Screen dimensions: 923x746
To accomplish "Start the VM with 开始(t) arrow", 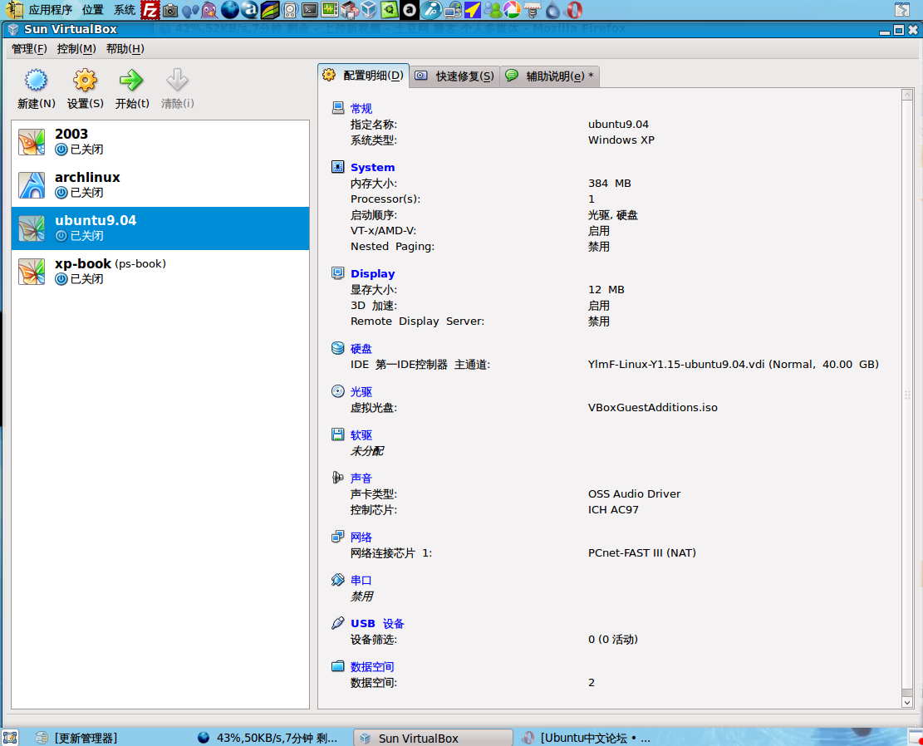I will click(x=131, y=80).
